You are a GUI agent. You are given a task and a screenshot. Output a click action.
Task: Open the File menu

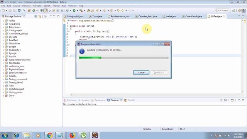3,6
